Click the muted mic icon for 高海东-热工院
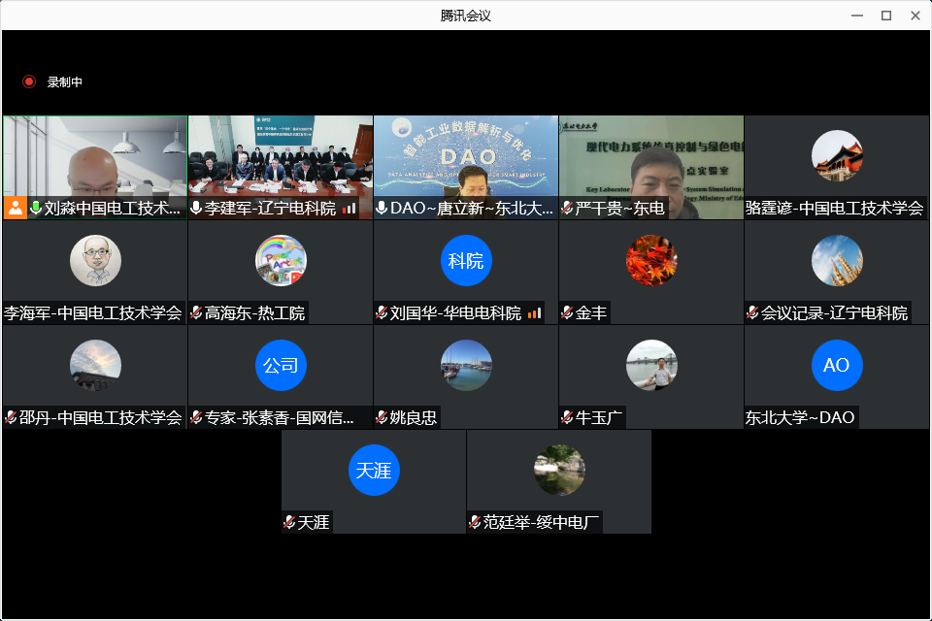932x621 pixels. 196,313
